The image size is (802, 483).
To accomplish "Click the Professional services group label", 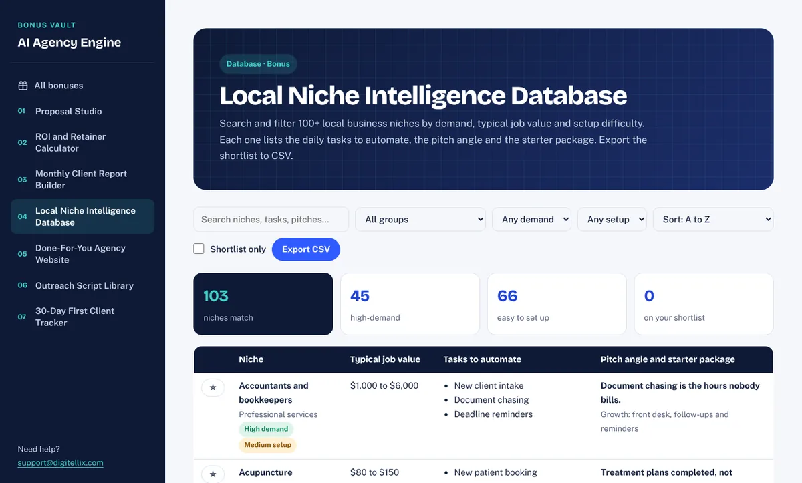I will point(278,414).
